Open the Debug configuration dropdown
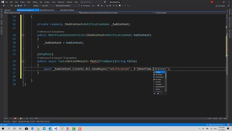 [37, 6]
